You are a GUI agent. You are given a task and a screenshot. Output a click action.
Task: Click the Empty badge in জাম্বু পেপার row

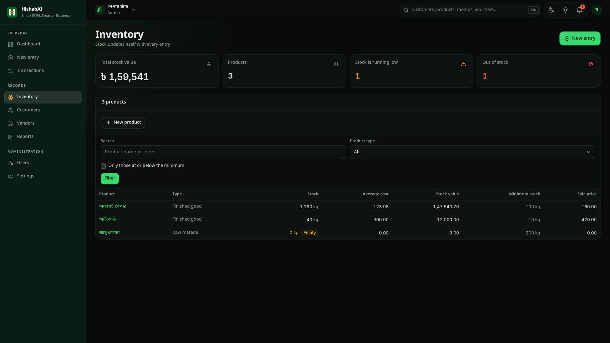coord(309,233)
